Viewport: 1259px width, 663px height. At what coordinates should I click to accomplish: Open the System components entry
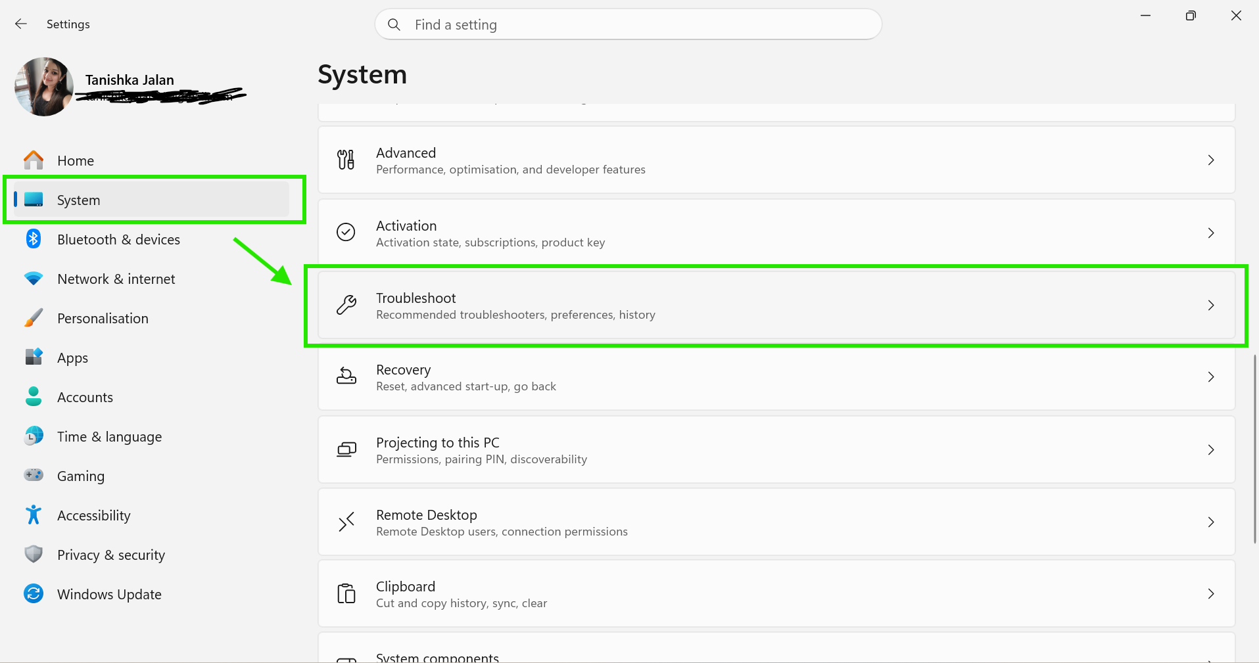(x=776, y=648)
